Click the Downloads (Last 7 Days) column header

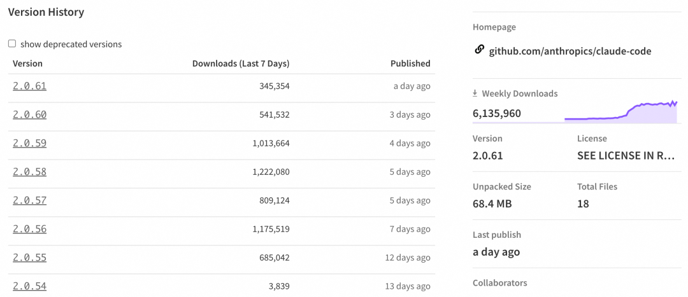point(240,64)
